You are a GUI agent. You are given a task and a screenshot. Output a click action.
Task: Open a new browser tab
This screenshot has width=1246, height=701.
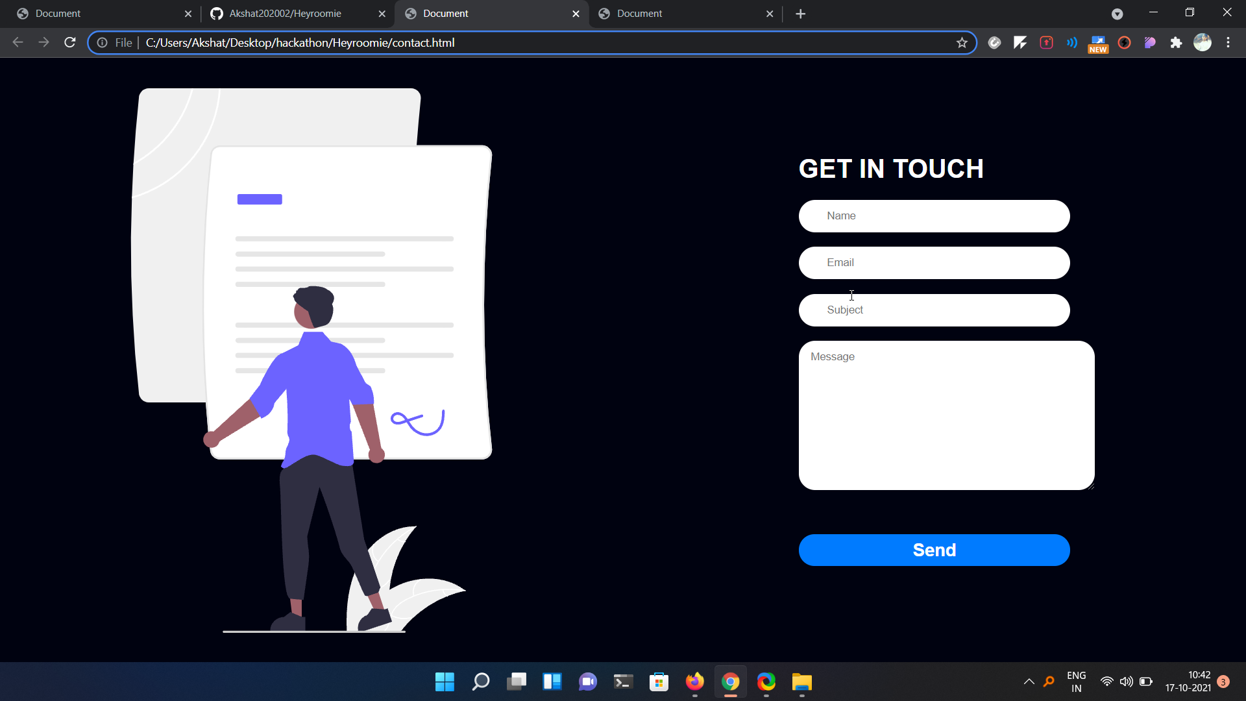point(800,14)
